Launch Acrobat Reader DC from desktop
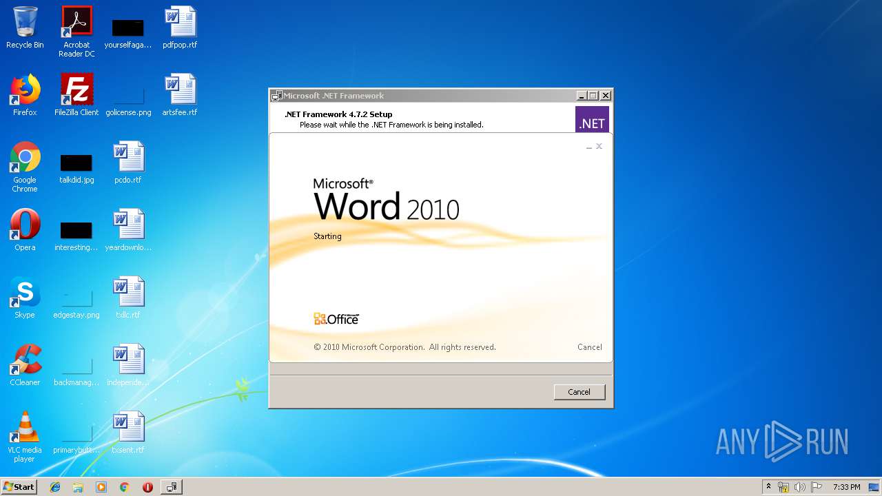Image resolution: width=882 pixels, height=496 pixels. click(x=76, y=32)
